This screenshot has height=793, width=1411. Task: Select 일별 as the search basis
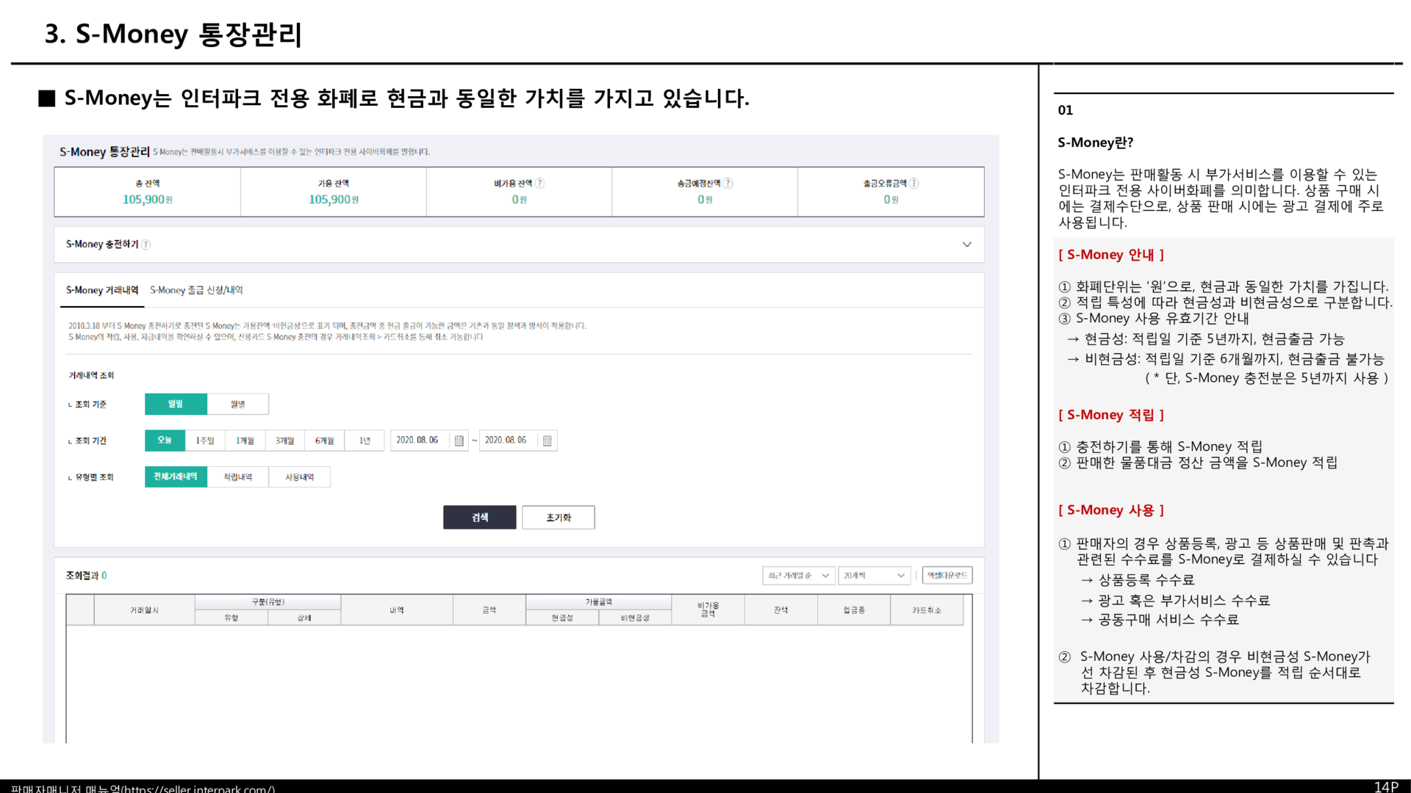coord(176,404)
